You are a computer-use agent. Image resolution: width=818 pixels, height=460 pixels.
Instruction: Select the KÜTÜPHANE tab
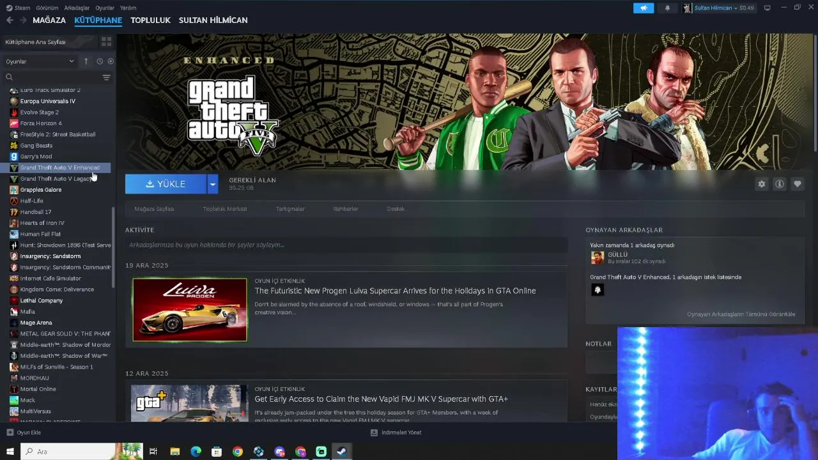pyautogui.click(x=98, y=20)
